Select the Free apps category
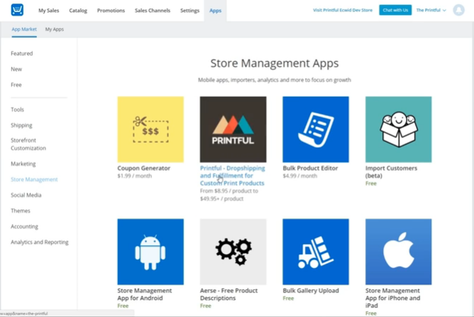This screenshot has height=317, width=474. coord(16,85)
